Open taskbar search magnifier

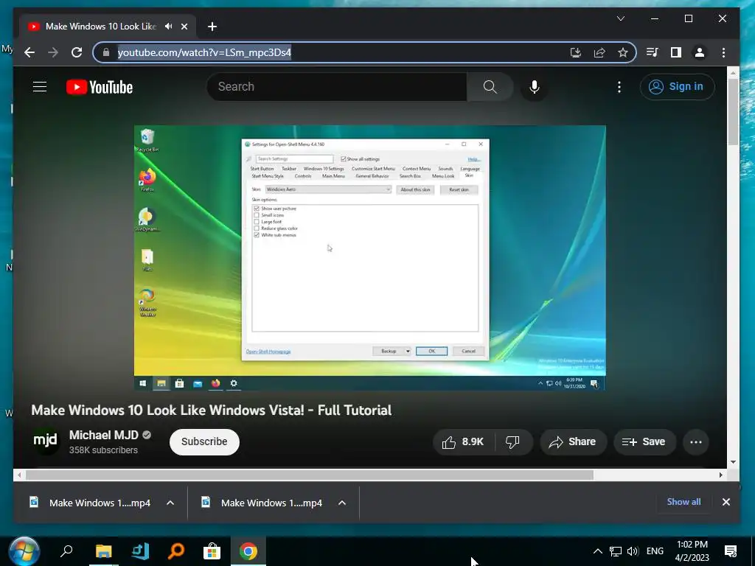(66, 551)
